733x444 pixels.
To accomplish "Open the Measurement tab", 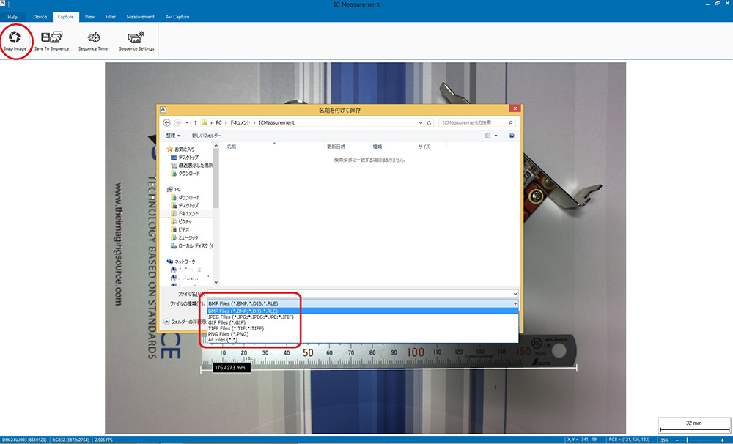I will (x=140, y=17).
